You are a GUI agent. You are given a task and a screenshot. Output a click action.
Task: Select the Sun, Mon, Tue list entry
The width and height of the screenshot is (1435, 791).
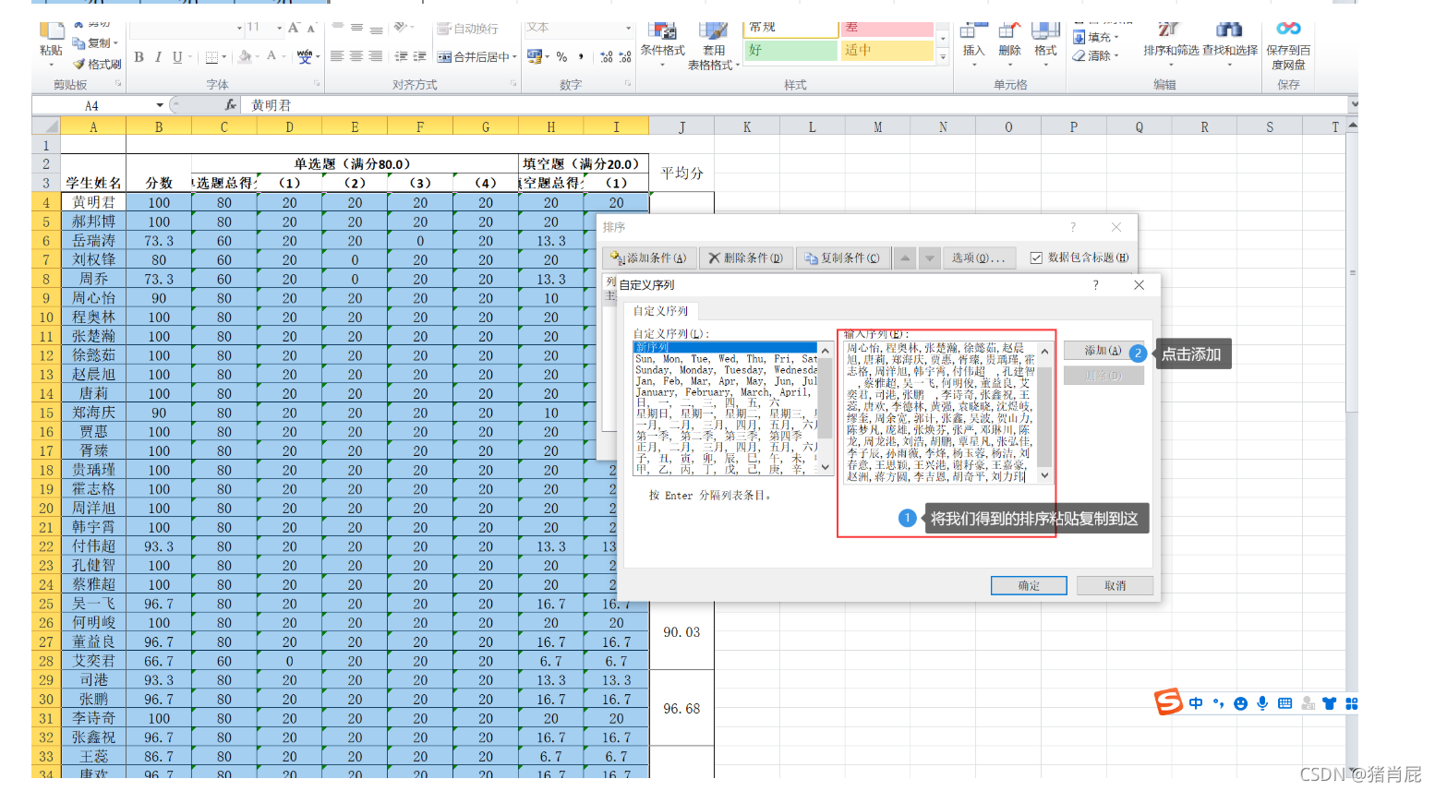[x=725, y=358]
